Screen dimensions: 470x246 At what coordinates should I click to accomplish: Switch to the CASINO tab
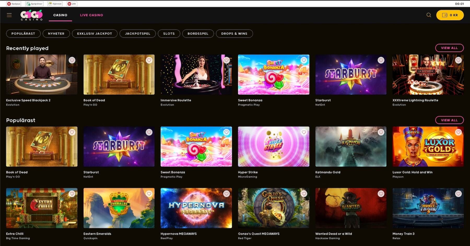click(x=60, y=15)
